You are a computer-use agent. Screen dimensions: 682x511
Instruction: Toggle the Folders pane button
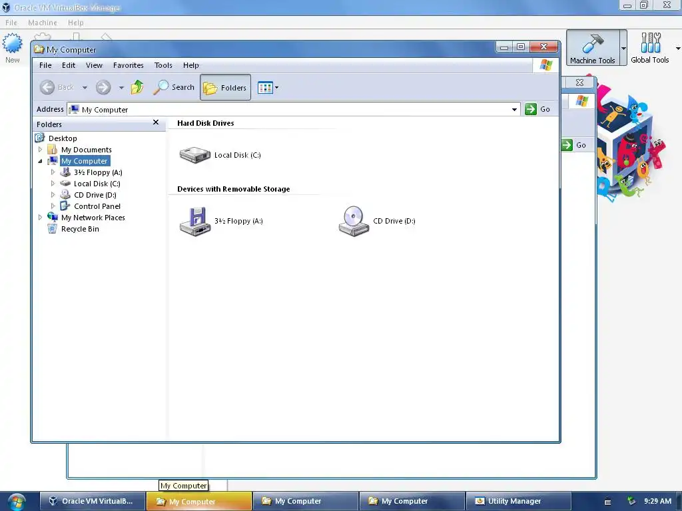coord(225,87)
